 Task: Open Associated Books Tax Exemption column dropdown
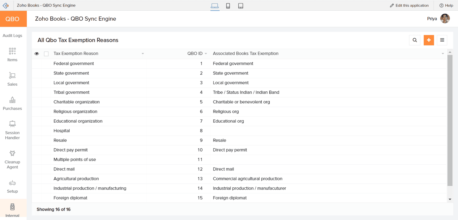pos(443,54)
